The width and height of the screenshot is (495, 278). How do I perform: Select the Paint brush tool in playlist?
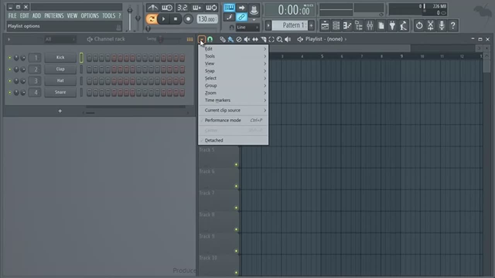[230, 39]
